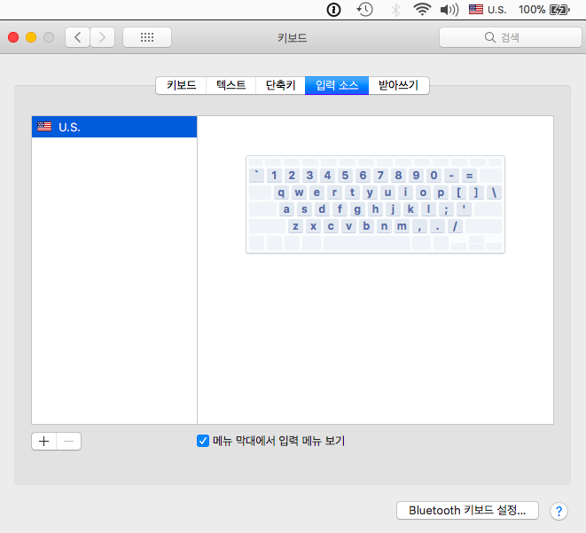Screen dimensions: 586x533
Task: Switch to the 받아쓰기 tab
Action: click(x=399, y=86)
